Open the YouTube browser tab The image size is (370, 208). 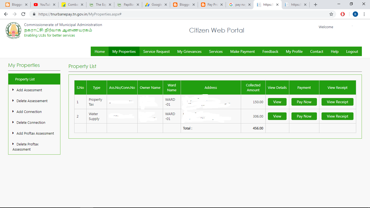point(44,4)
